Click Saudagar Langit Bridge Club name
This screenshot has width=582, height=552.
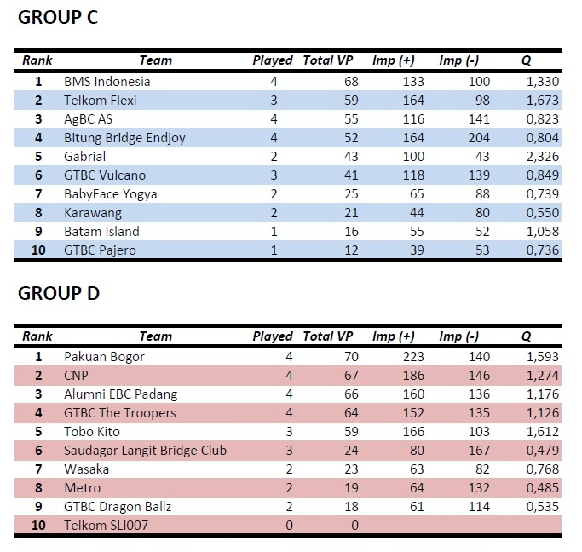coord(145,451)
